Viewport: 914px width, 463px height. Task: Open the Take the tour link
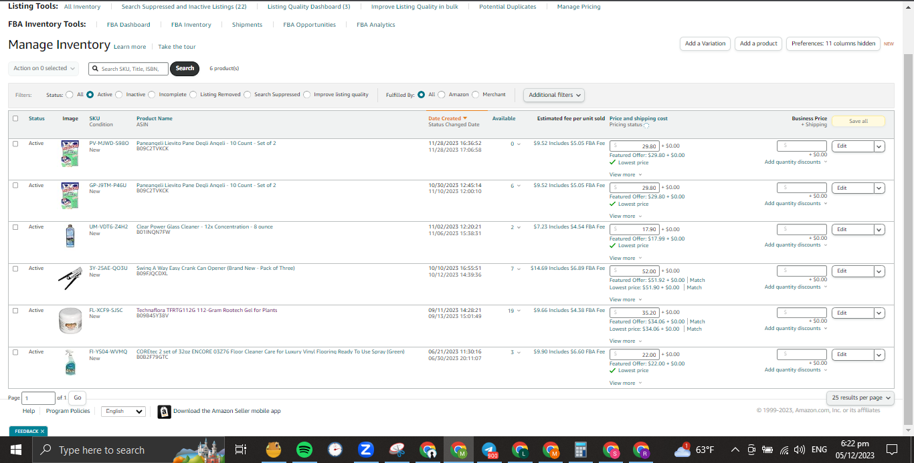[177, 47]
